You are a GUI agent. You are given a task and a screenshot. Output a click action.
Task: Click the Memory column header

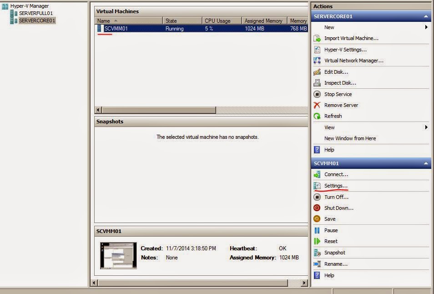click(298, 21)
